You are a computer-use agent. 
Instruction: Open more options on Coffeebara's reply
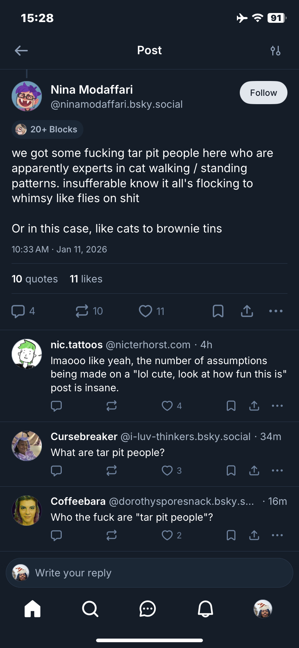tap(277, 535)
